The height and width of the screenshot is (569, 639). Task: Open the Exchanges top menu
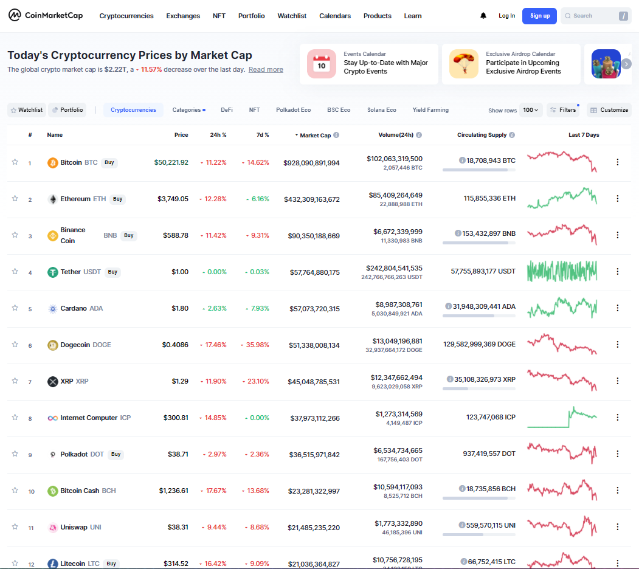pos(183,16)
